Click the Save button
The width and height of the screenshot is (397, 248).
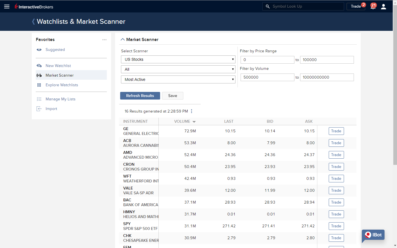pos(173,96)
